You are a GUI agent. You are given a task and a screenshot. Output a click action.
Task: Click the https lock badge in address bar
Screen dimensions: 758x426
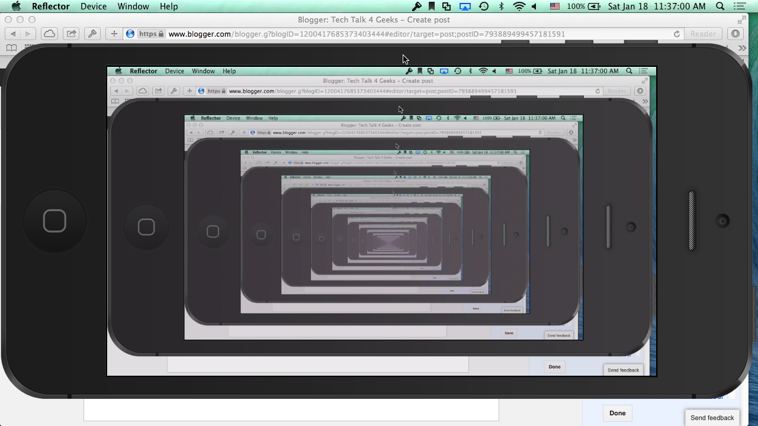[x=152, y=34]
